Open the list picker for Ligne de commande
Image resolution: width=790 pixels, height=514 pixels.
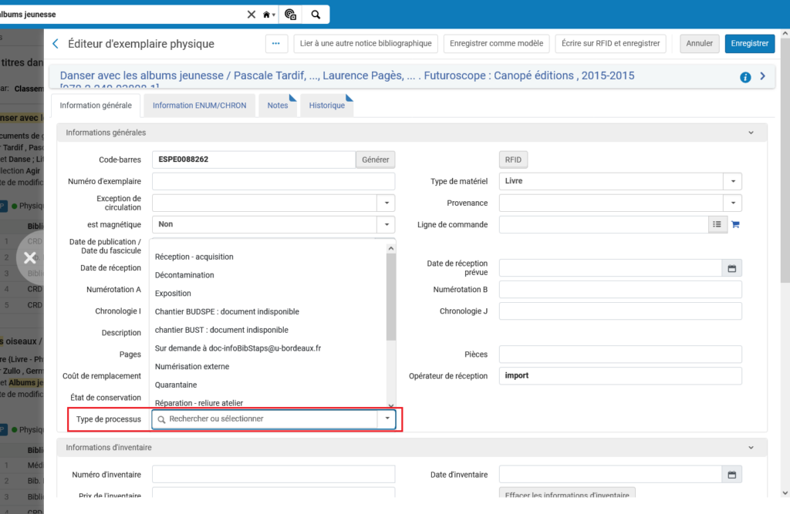717,225
